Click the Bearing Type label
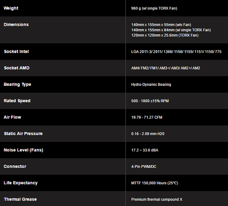 [x=17, y=84]
